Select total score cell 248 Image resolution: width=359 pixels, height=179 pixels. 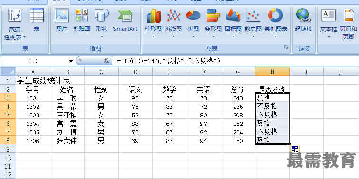click(238, 98)
